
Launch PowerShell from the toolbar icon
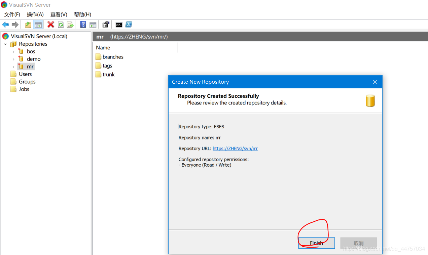coord(129,25)
